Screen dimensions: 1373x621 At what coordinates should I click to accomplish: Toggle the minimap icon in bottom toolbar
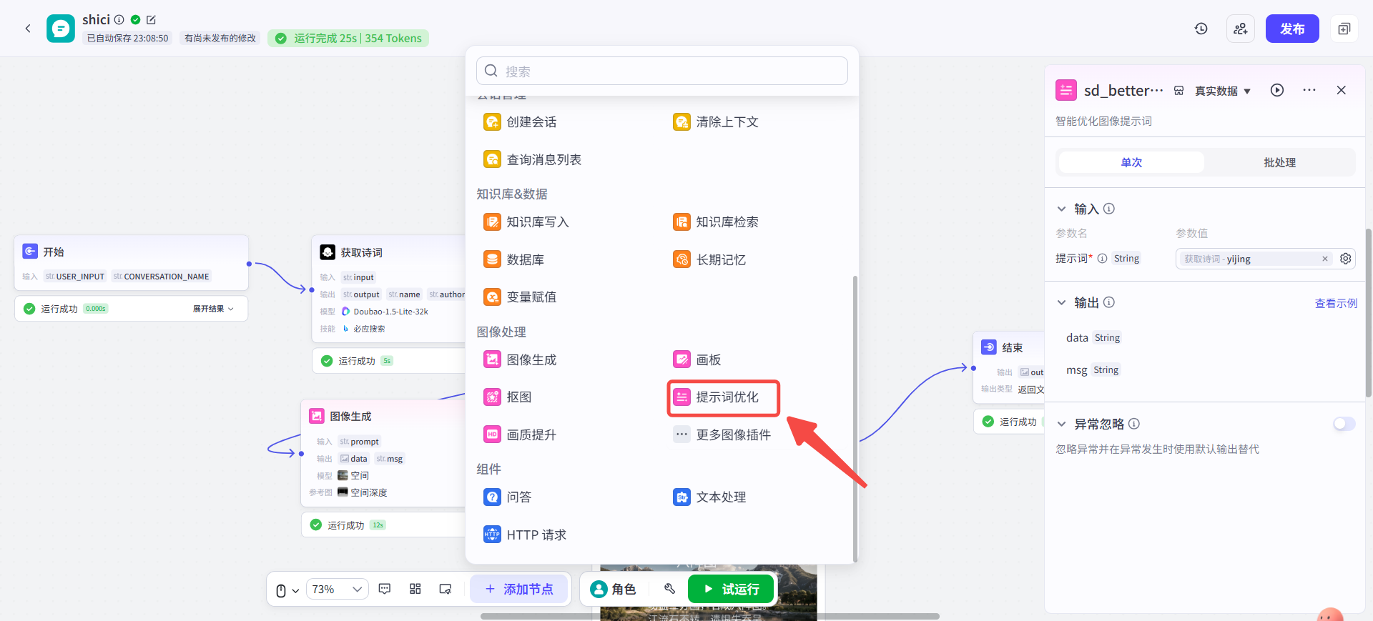click(x=446, y=589)
